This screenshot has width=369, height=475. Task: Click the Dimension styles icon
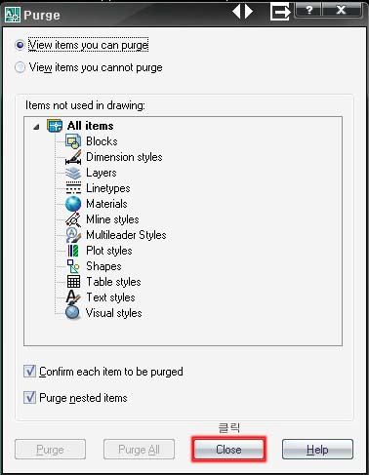73,157
